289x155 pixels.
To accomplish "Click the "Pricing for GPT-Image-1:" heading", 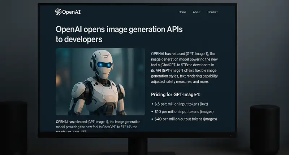I will pos(176,94).
